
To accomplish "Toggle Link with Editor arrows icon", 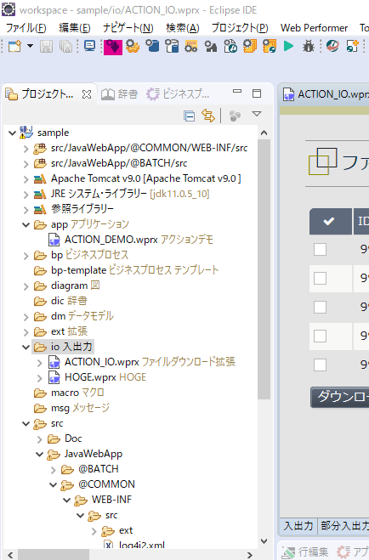I will point(208,116).
